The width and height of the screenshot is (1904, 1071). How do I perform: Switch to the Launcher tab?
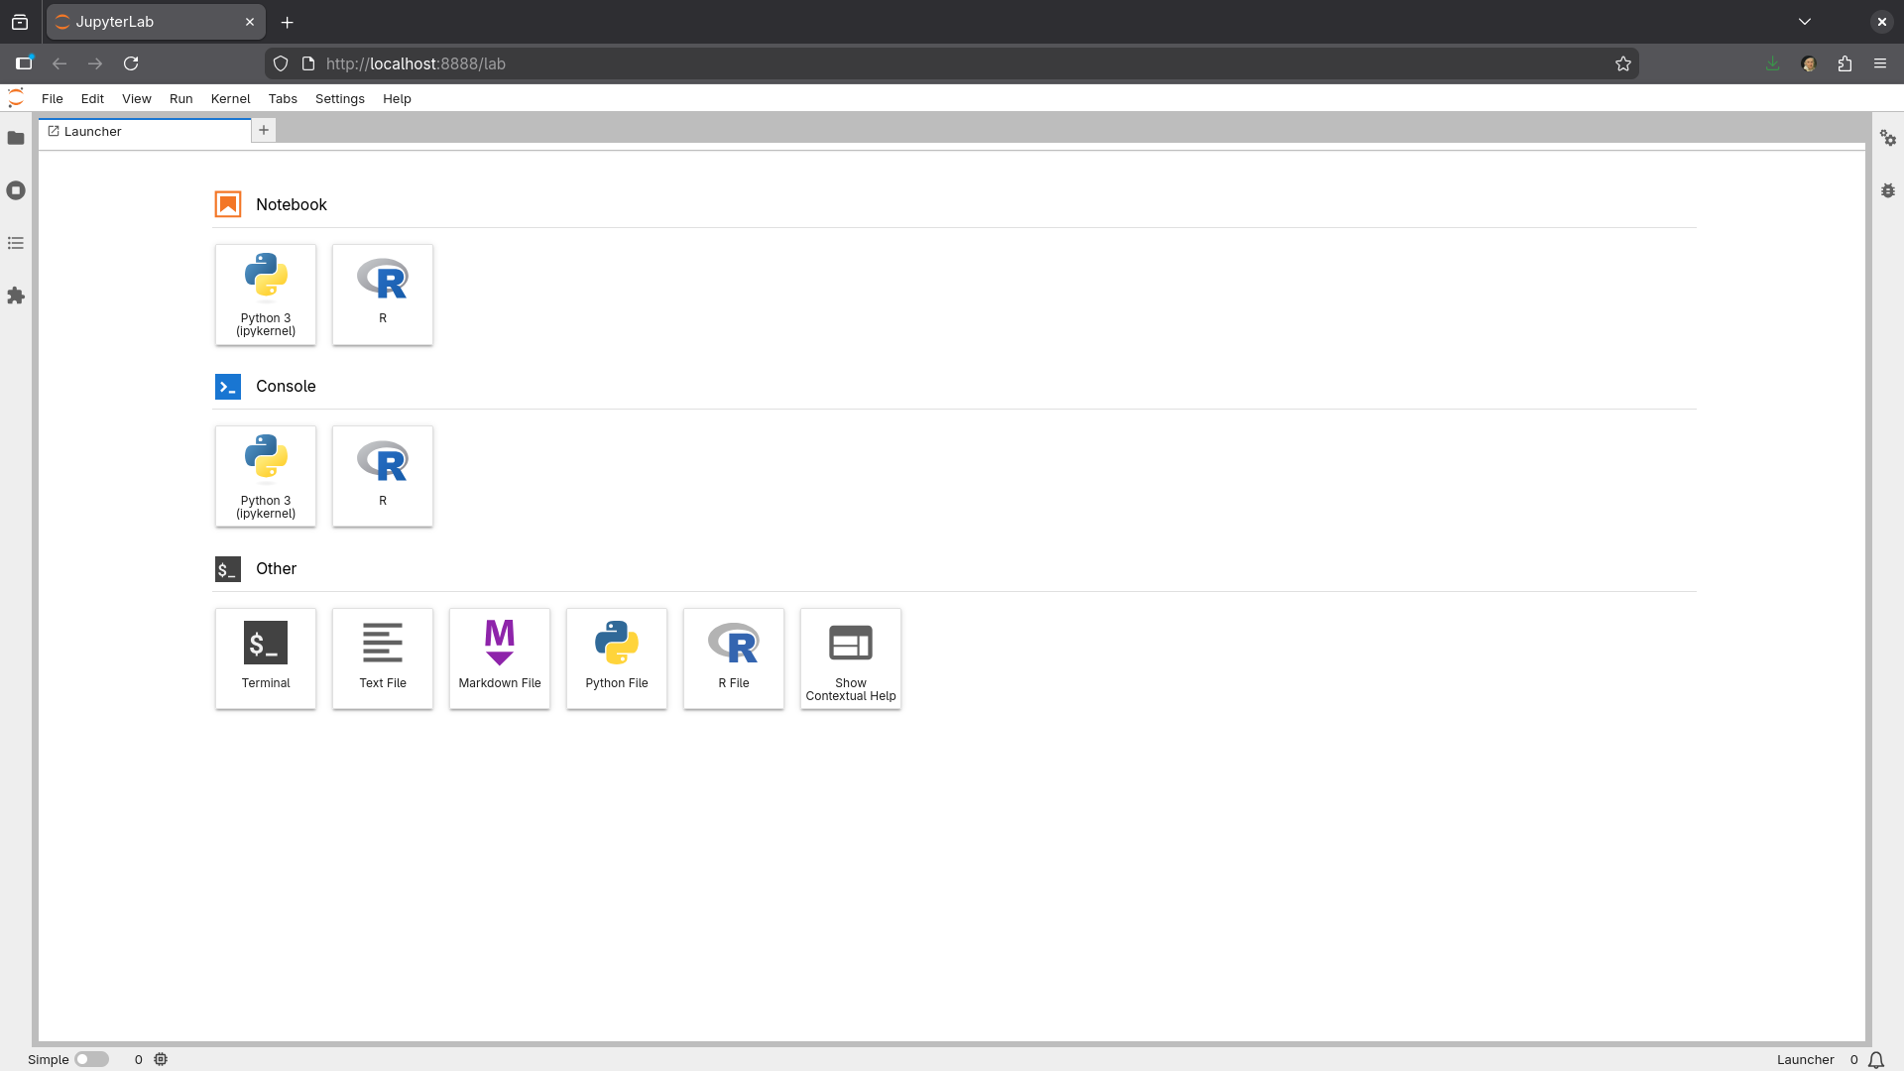pyautogui.click(x=93, y=131)
